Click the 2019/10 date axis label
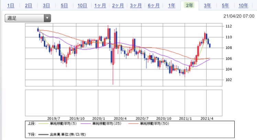257x140 pixels. (77, 118)
